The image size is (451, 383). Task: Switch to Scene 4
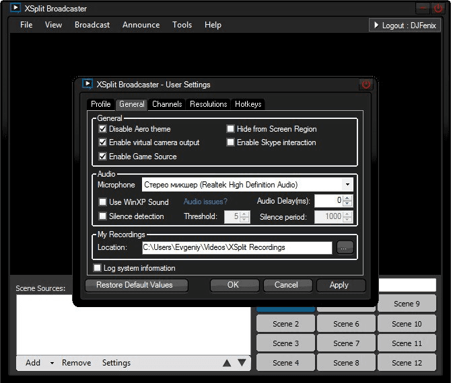pos(285,363)
